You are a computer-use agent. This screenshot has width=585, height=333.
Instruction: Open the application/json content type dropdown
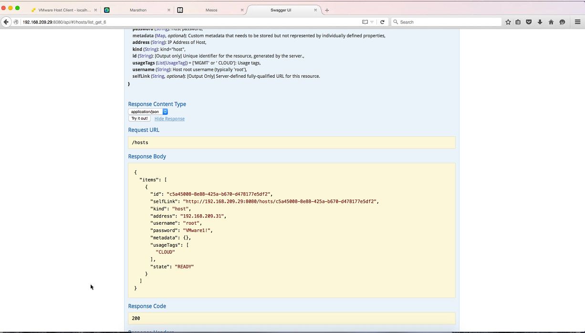pos(148,112)
